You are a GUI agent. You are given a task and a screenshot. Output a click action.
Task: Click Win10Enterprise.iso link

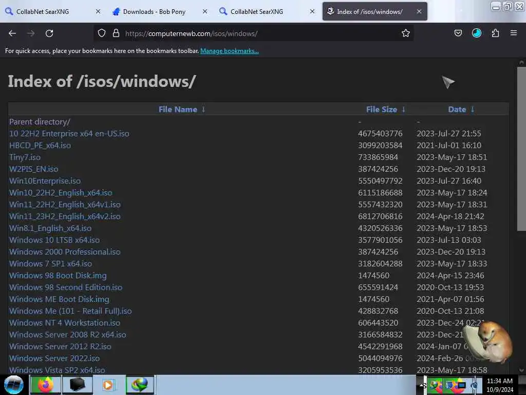pyautogui.click(x=45, y=181)
